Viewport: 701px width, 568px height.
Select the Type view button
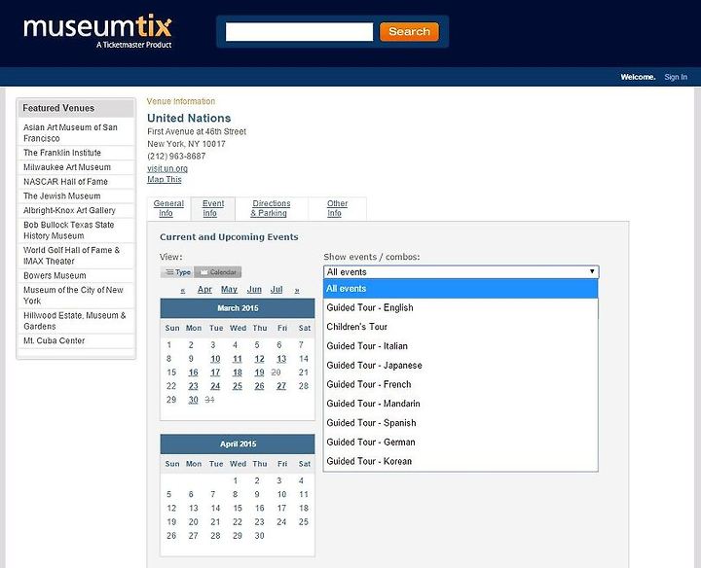pyautogui.click(x=177, y=272)
